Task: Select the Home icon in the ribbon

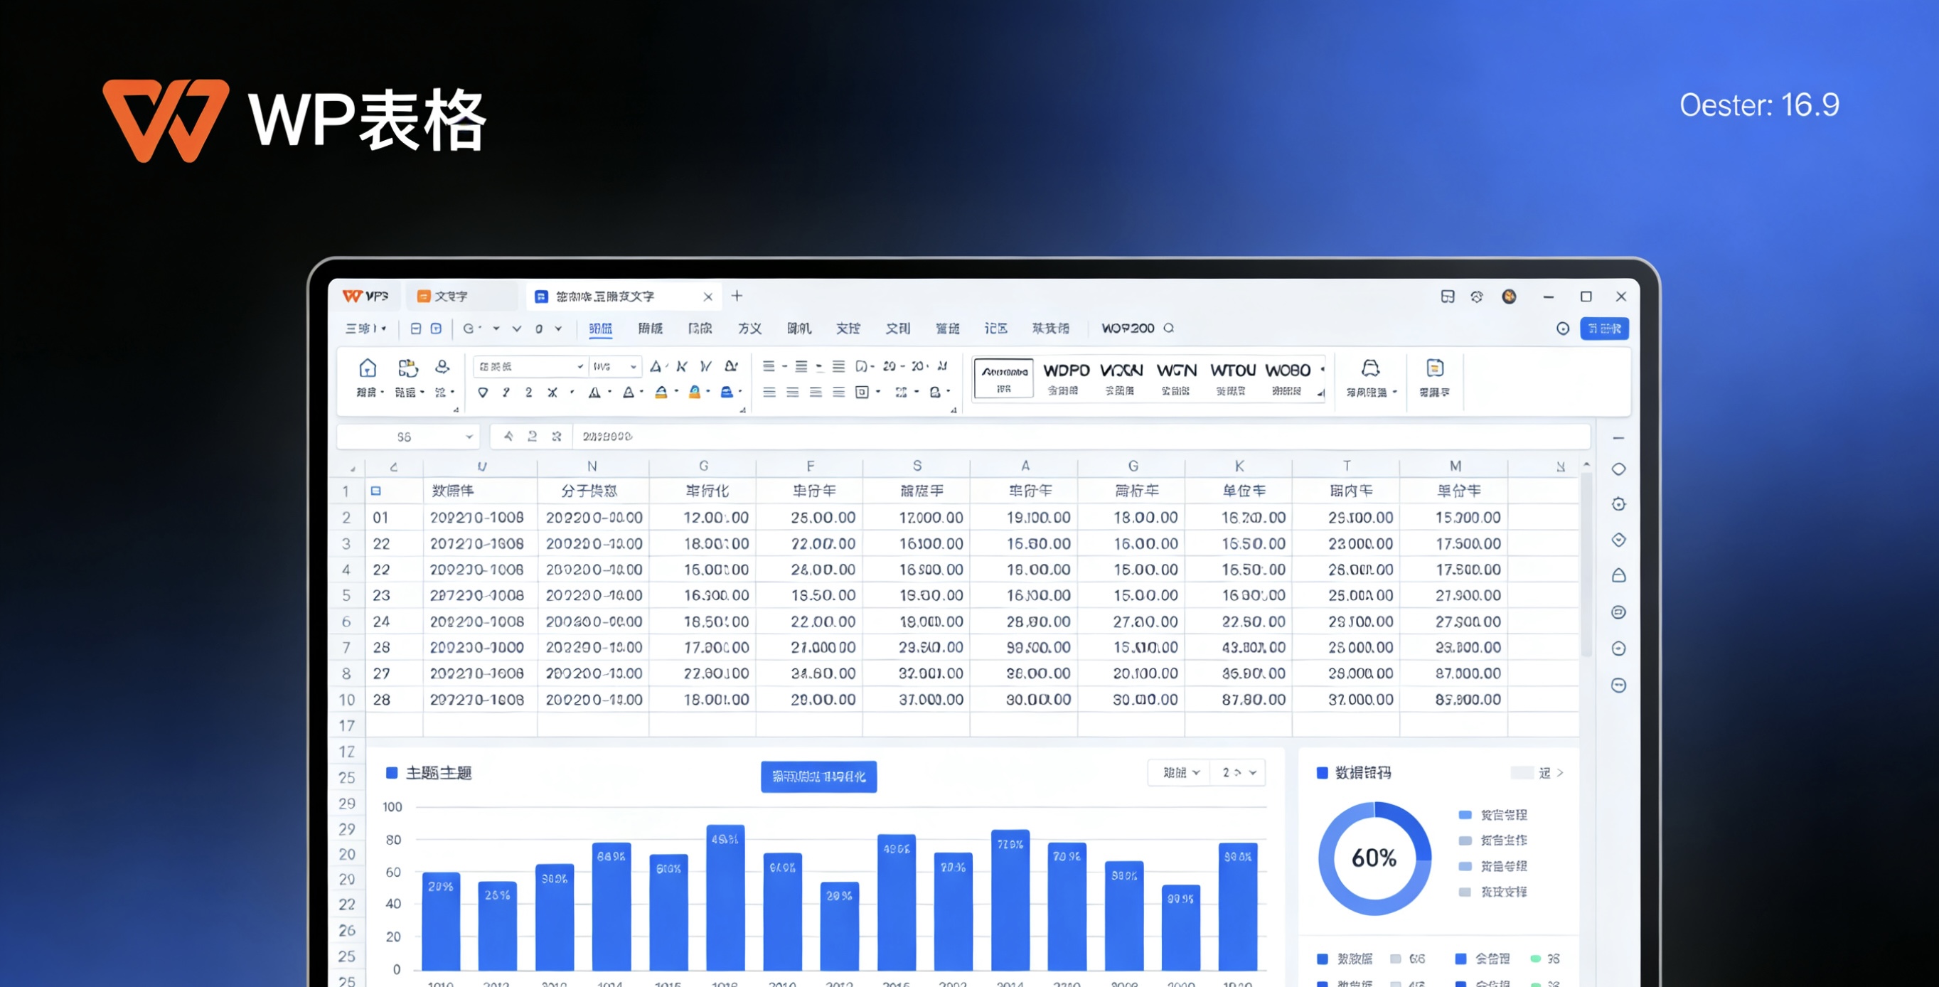Action: pos(368,368)
